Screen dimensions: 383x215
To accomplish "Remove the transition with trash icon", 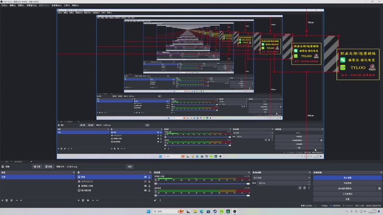I will pyautogui.click(x=304, y=188).
